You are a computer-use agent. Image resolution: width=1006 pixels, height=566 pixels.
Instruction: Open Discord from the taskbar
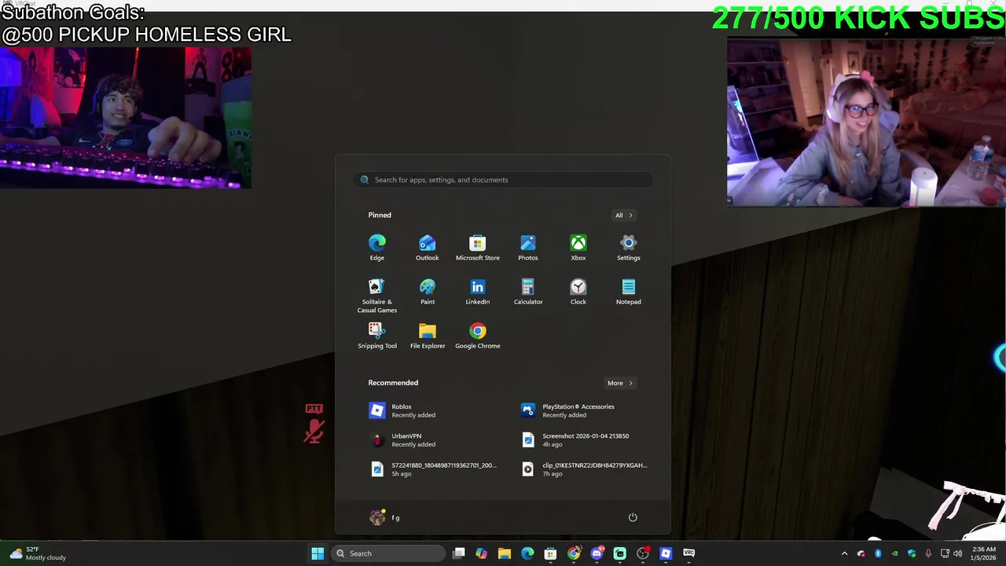coord(597,553)
